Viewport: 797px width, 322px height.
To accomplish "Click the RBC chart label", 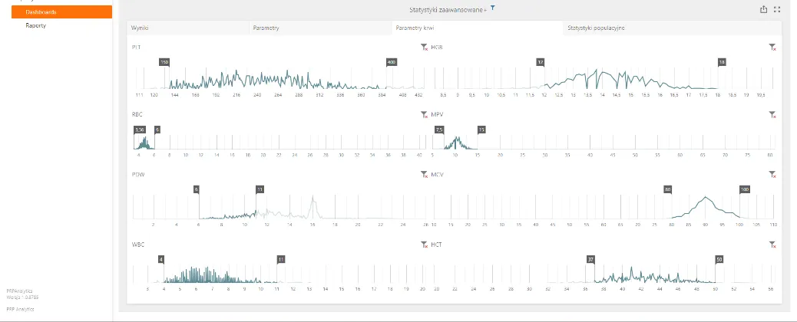I will tap(137, 115).
